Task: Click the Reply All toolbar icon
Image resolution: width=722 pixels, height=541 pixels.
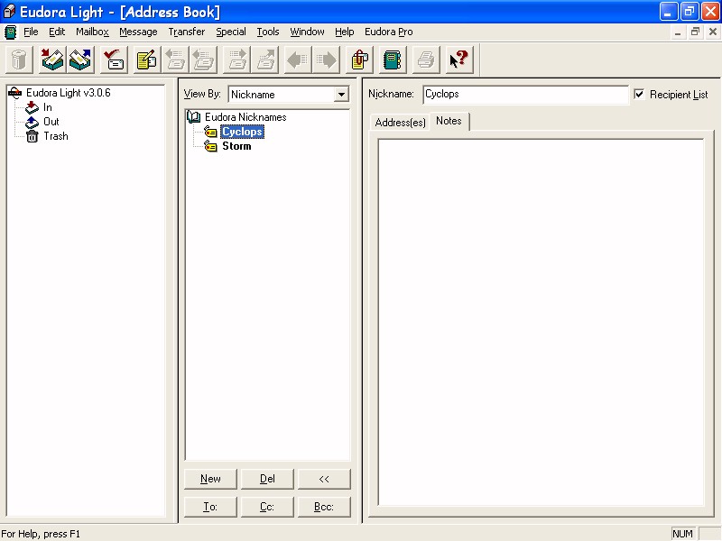Action: point(204,60)
